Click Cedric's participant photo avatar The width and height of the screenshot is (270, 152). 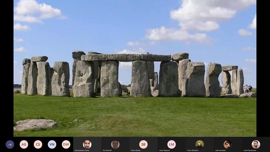pos(256,144)
